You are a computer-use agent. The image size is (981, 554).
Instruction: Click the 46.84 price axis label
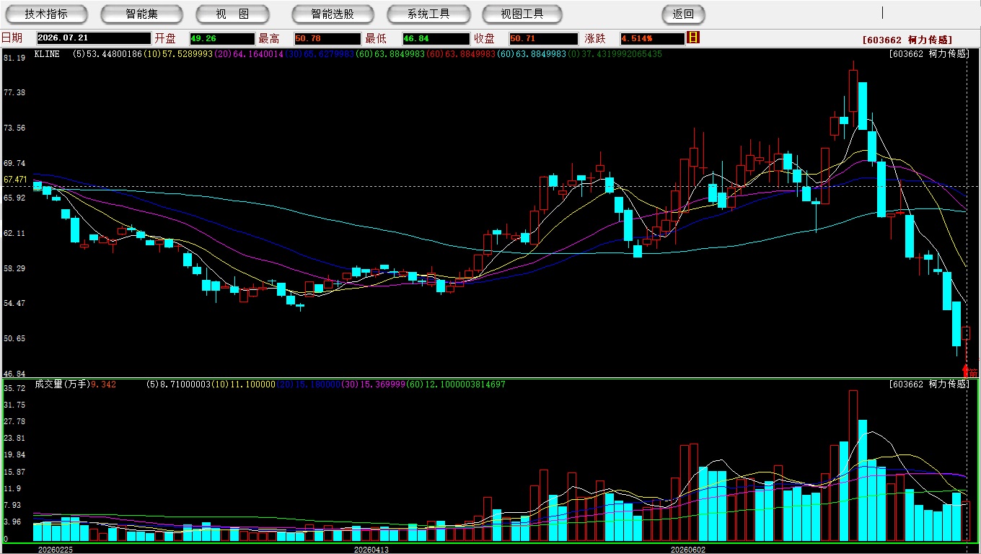point(14,374)
